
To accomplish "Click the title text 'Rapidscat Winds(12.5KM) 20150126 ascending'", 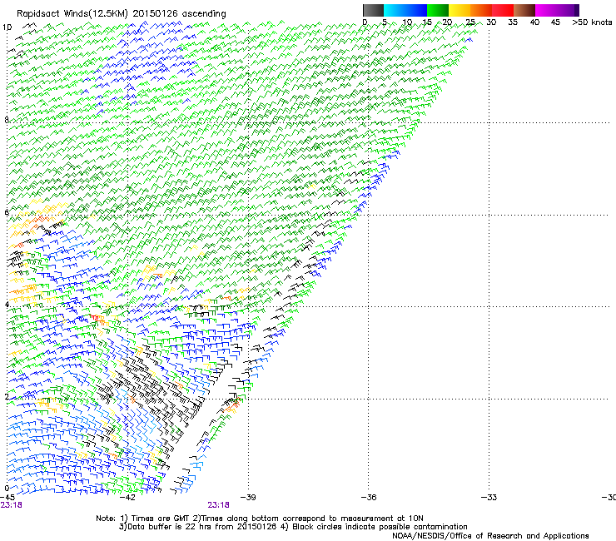I will pyautogui.click(x=122, y=14).
